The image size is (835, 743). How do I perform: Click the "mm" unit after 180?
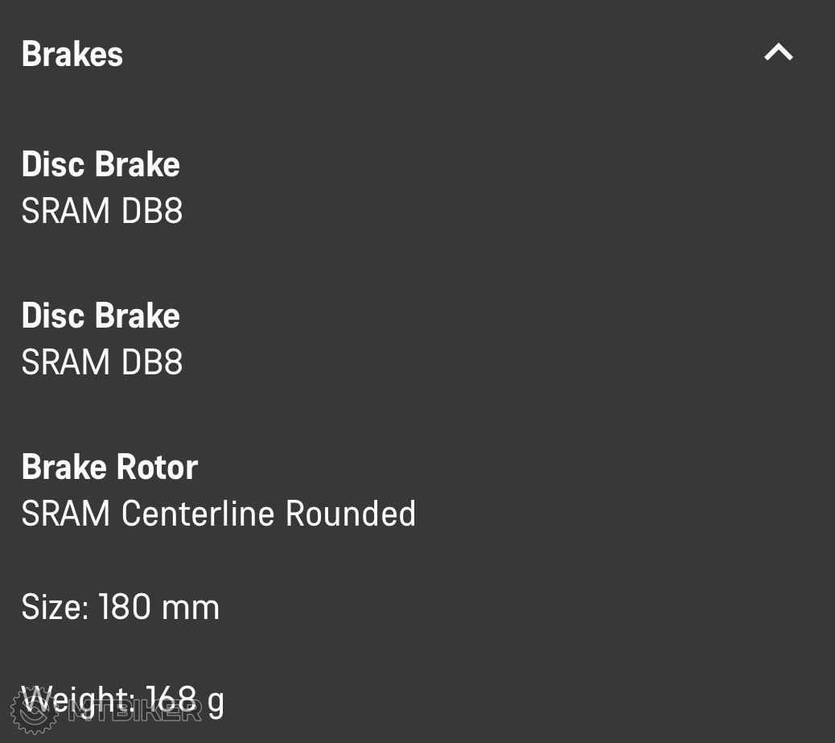pyautogui.click(x=191, y=607)
